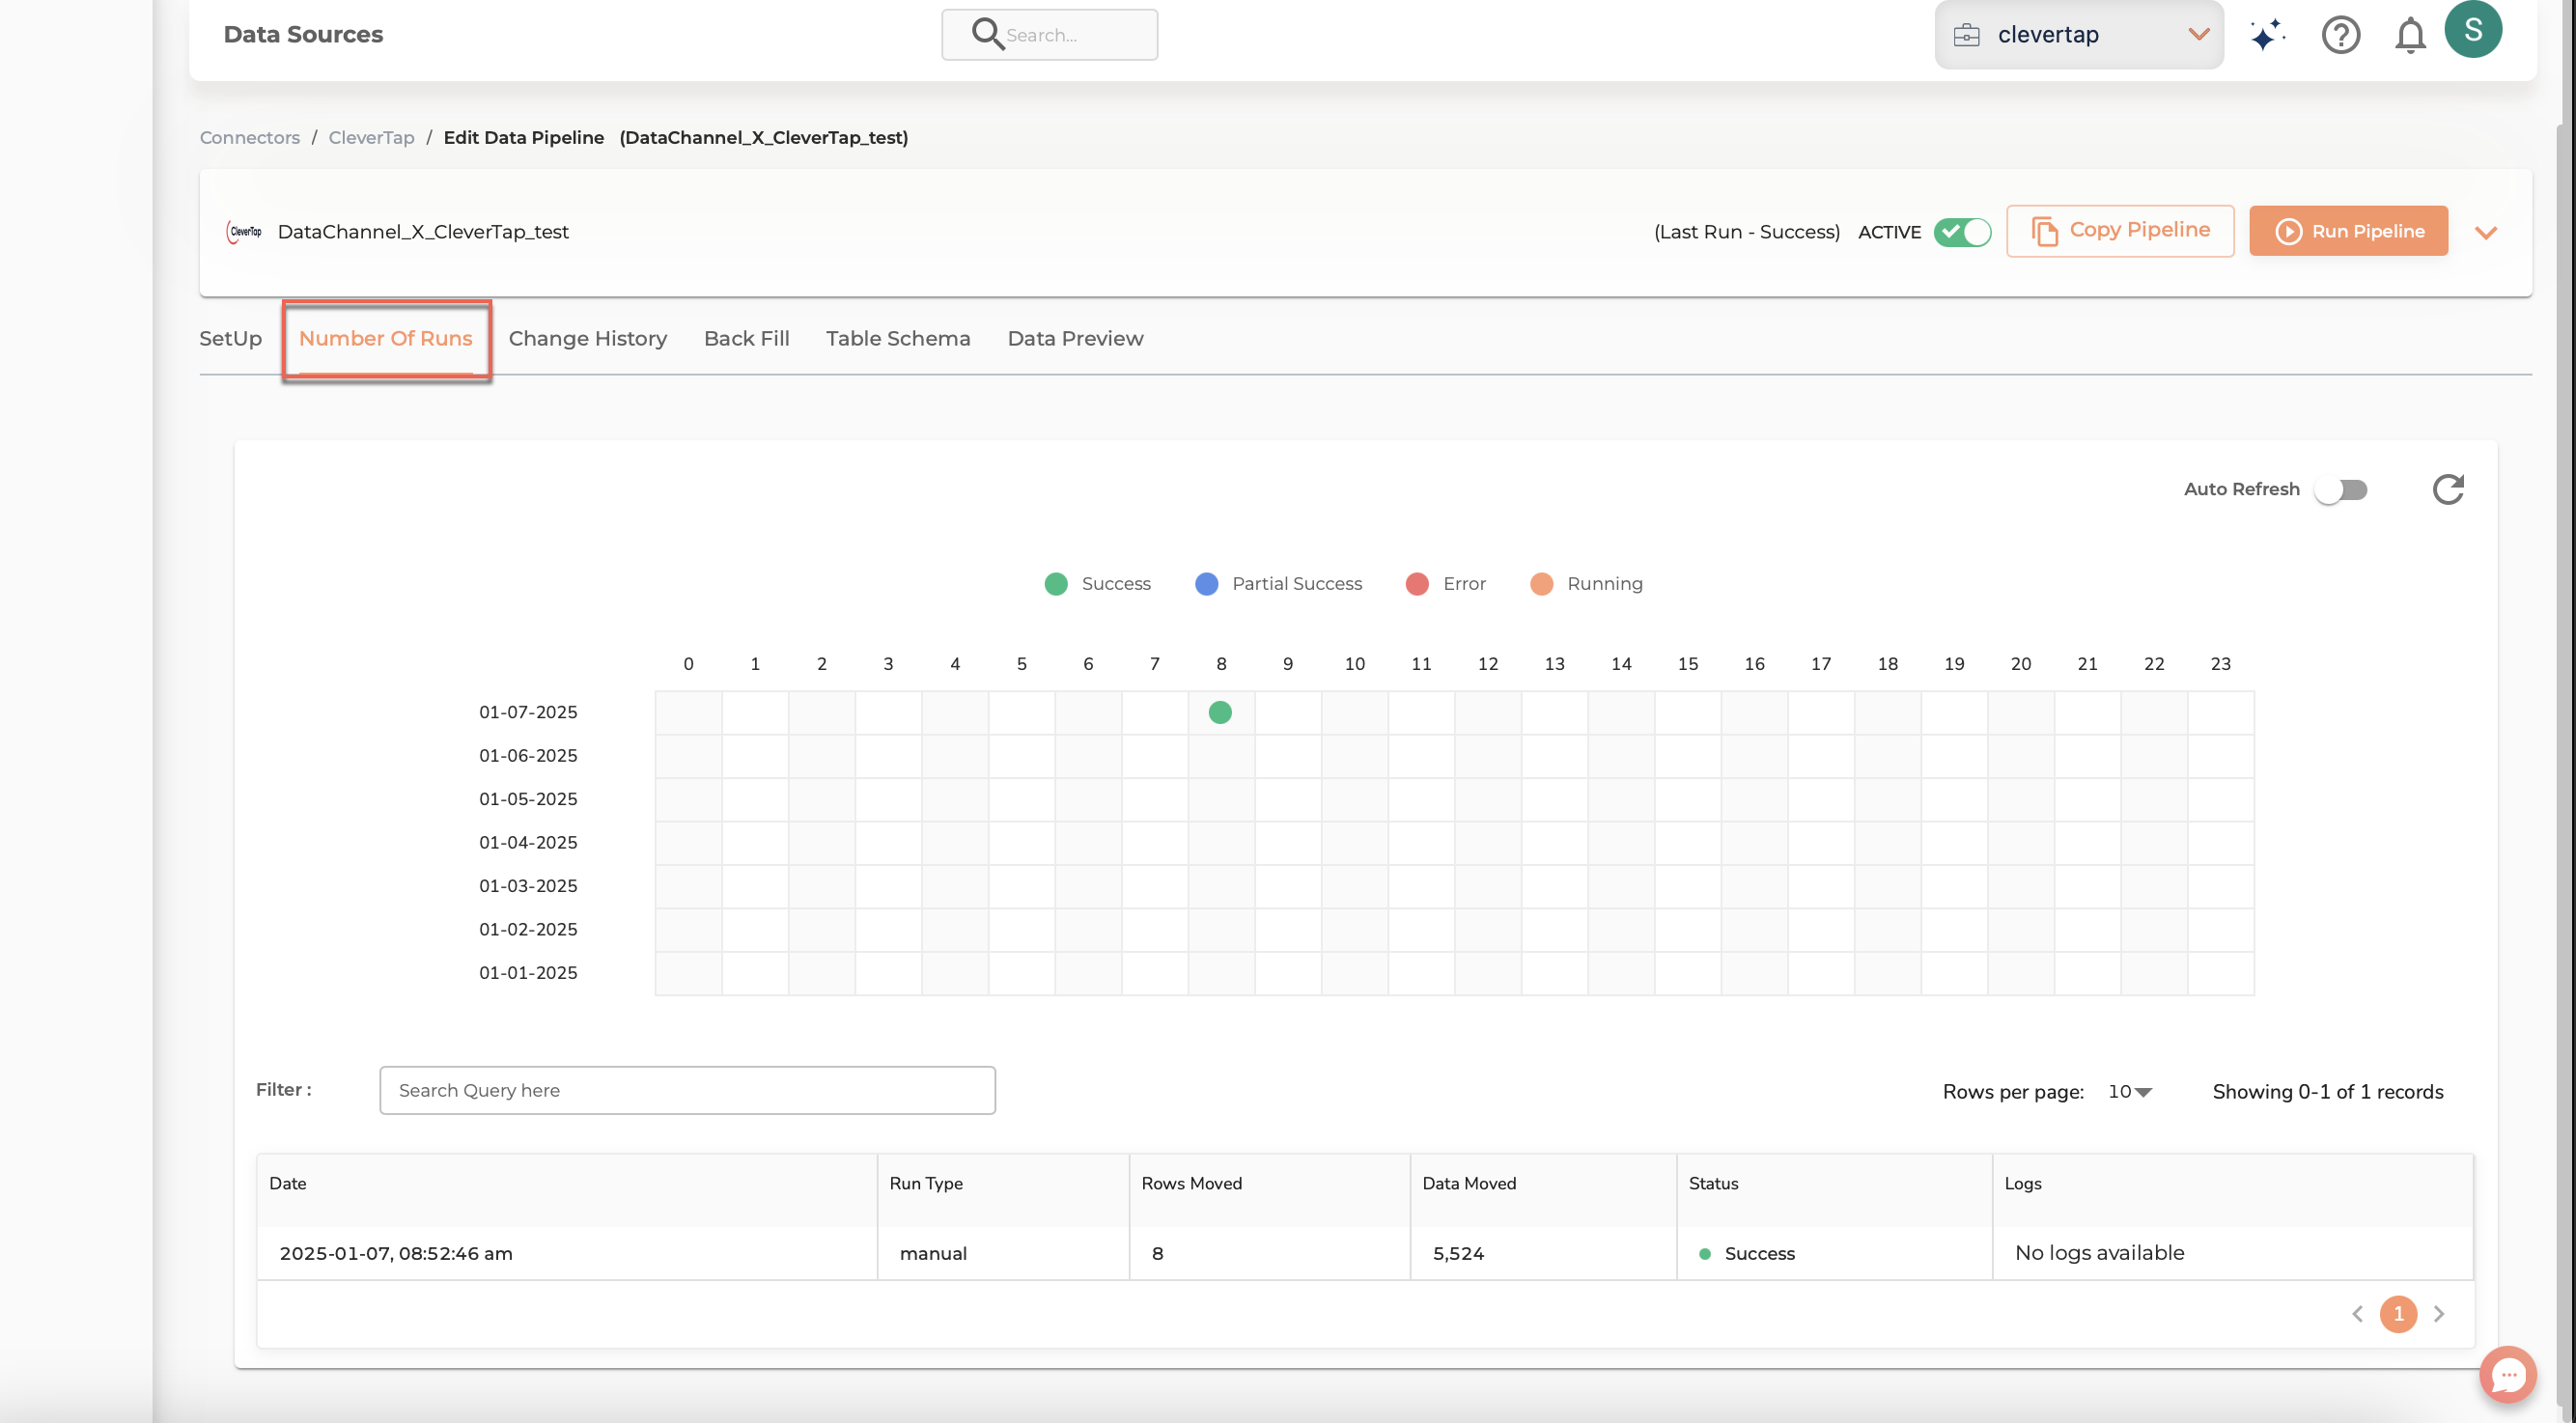2576x1423 pixels.
Task: Select the Number Of Runs tab
Action: coord(385,338)
